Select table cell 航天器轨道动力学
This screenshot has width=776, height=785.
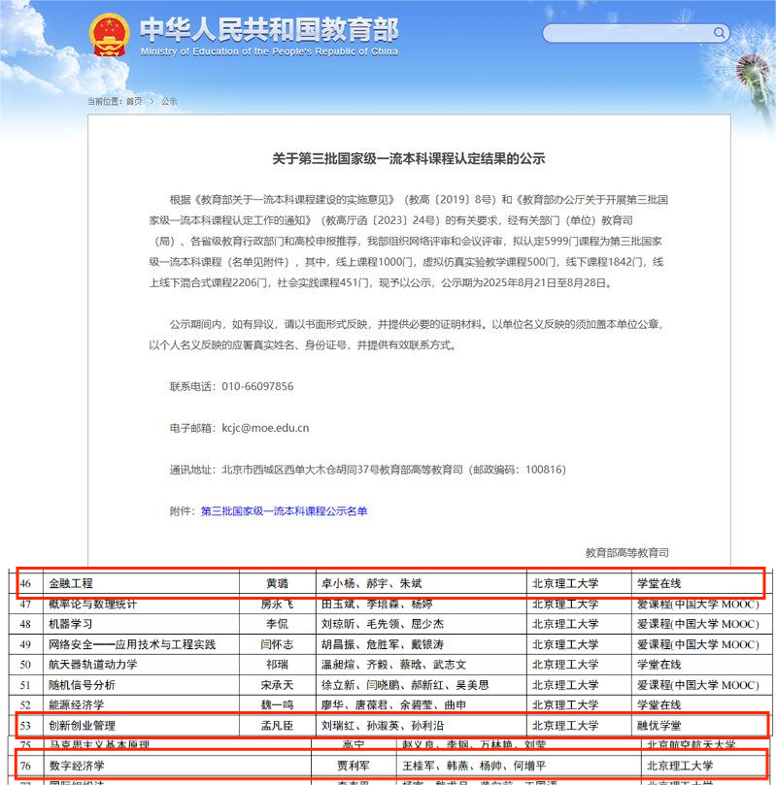[x=92, y=665]
